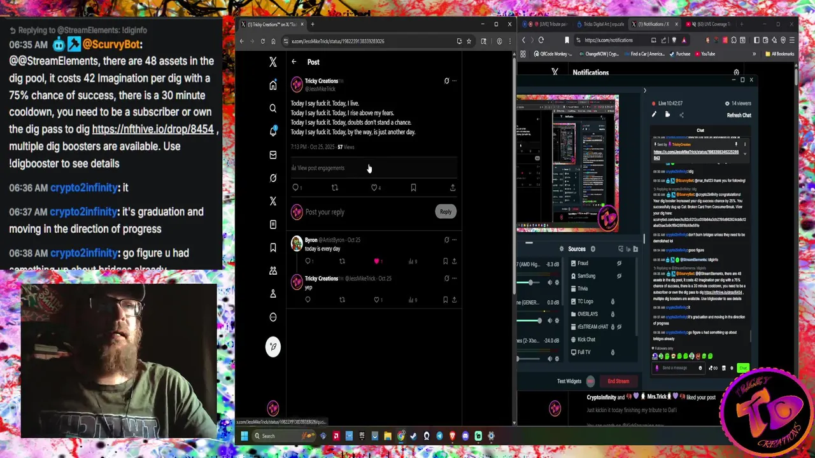Click the Reply button

(446, 212)
